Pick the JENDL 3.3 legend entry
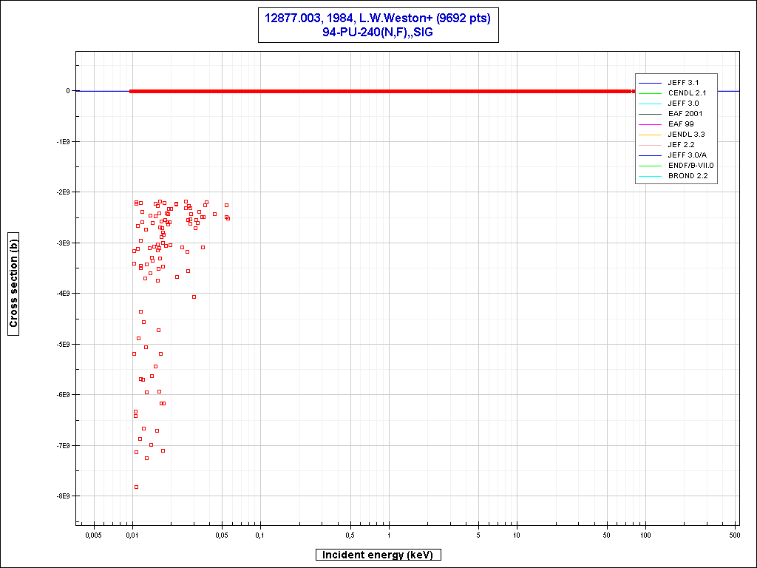The image size is (757, 568). [686, 134]
